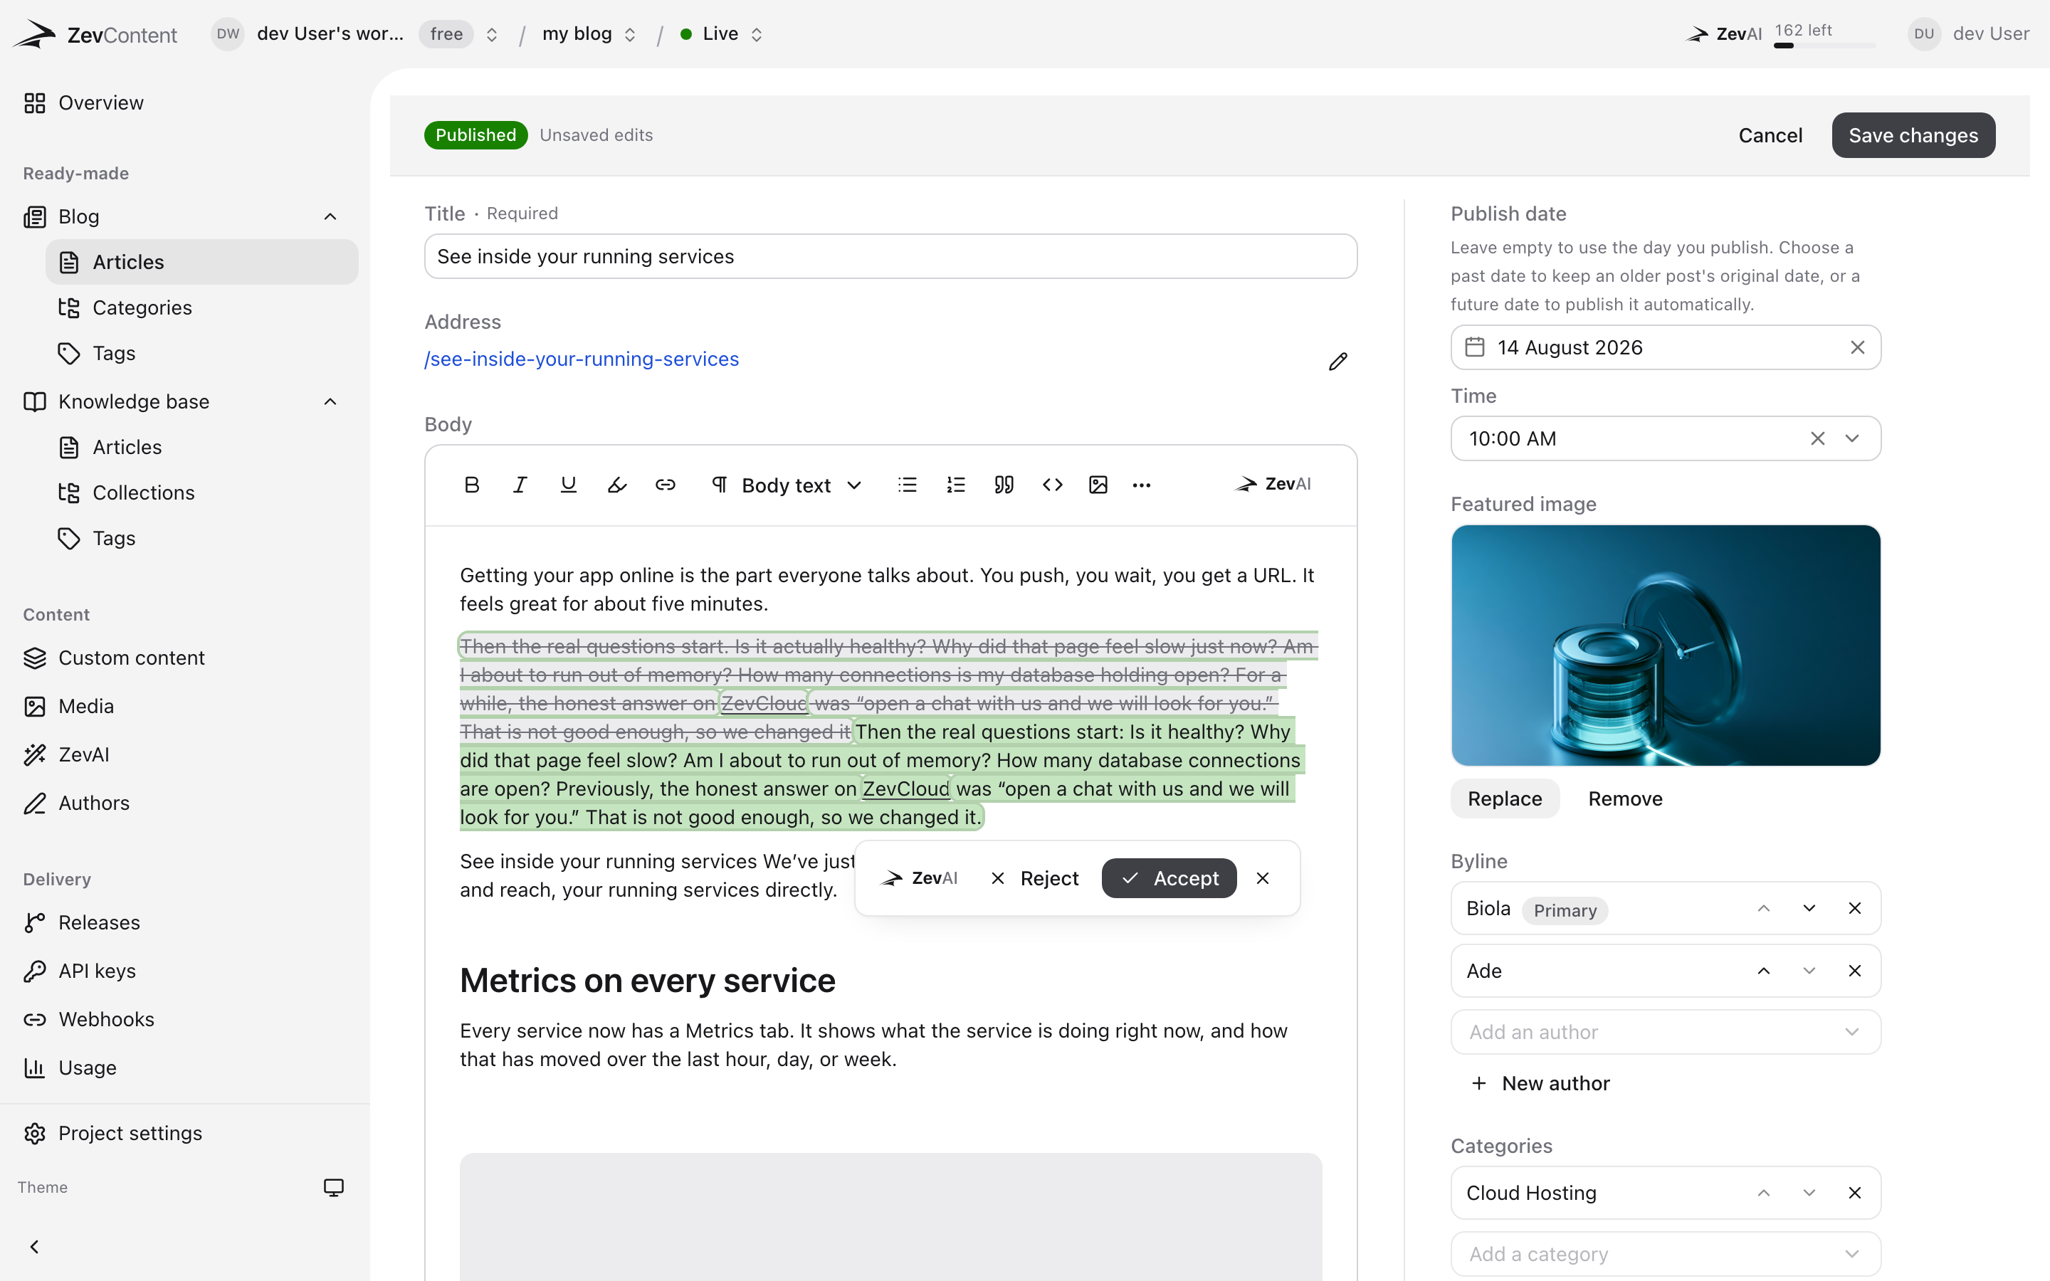The width and height of the screenshot is (2050, 1281).
Task: Click the featured image thumbnail
Action: click(x=1666, y=645)
